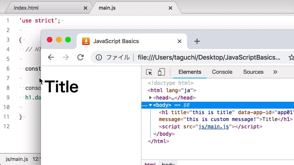Switch to the Elements panel
This screenshot has height=165, width=294.
190,72
